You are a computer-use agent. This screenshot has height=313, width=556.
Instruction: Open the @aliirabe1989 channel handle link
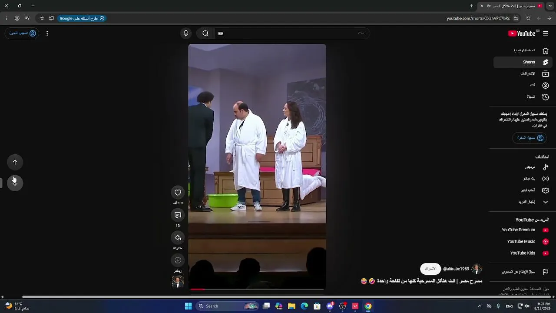pyautogui.click(x=456, y=269)
